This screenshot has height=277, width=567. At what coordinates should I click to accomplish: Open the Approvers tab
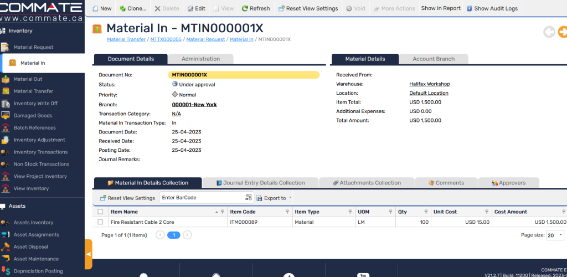[508, 183]
